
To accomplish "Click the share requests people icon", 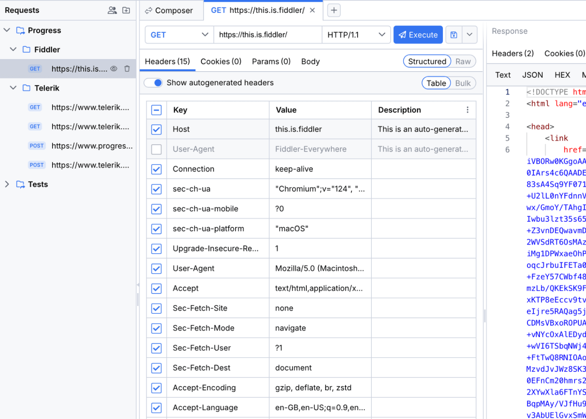I will pyautogui.click(x=112, y=11).
